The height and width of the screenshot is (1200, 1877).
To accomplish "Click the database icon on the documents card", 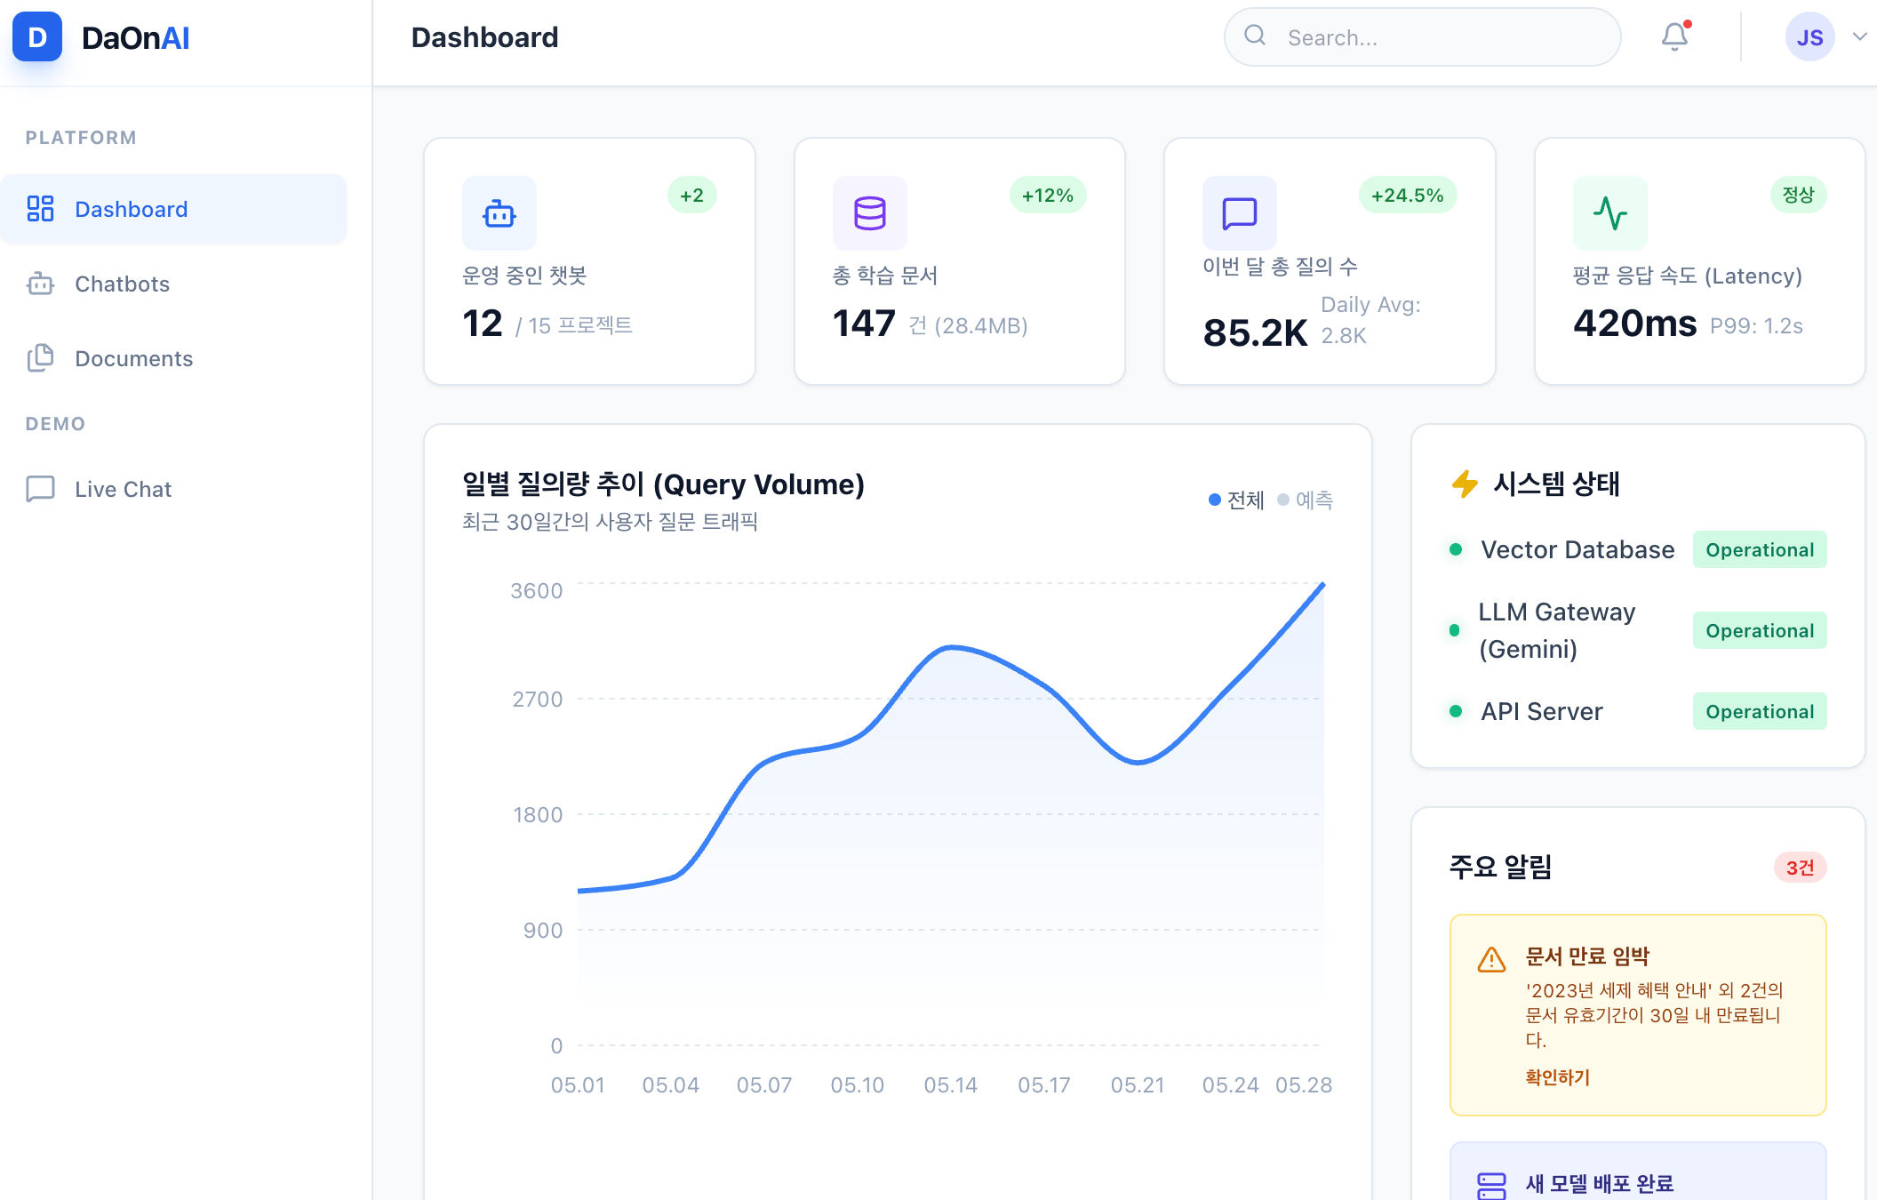I will coord(869,213).
